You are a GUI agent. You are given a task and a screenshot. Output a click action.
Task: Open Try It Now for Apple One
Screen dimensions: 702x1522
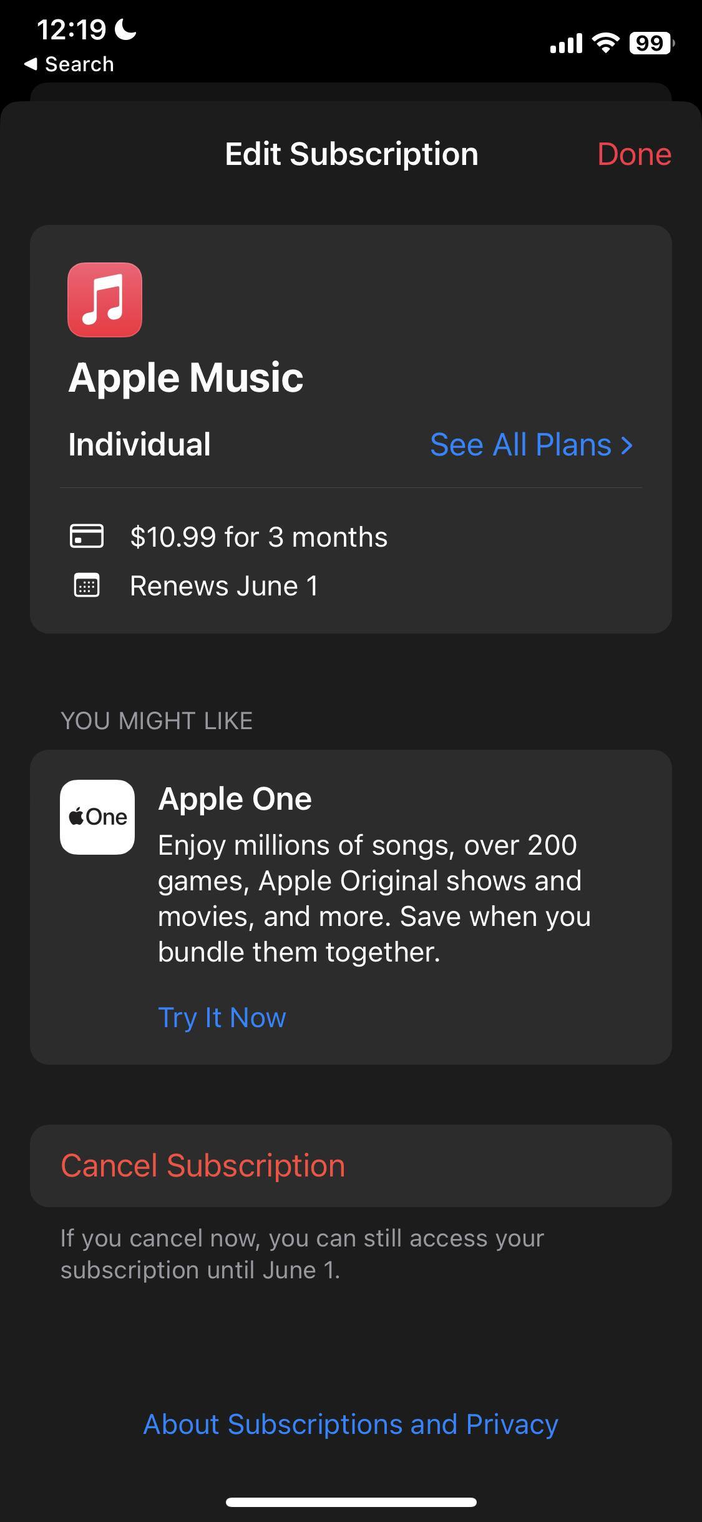coord(222,1017)
